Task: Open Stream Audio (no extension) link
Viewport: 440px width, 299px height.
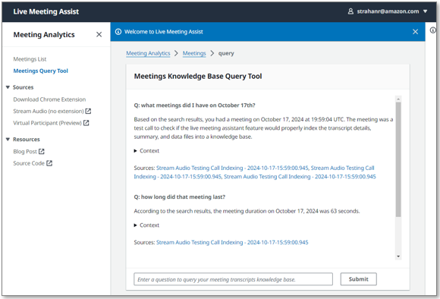Action: click(x=49, y=112)
